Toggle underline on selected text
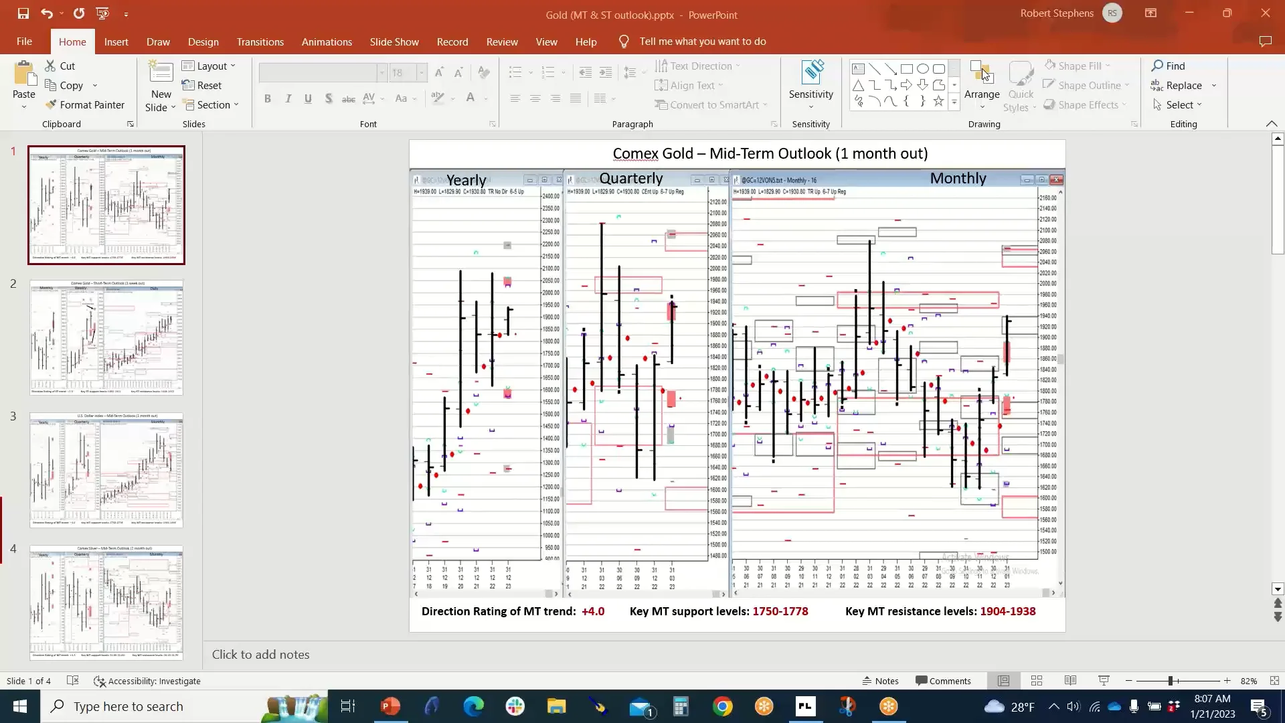 point(308,98)
